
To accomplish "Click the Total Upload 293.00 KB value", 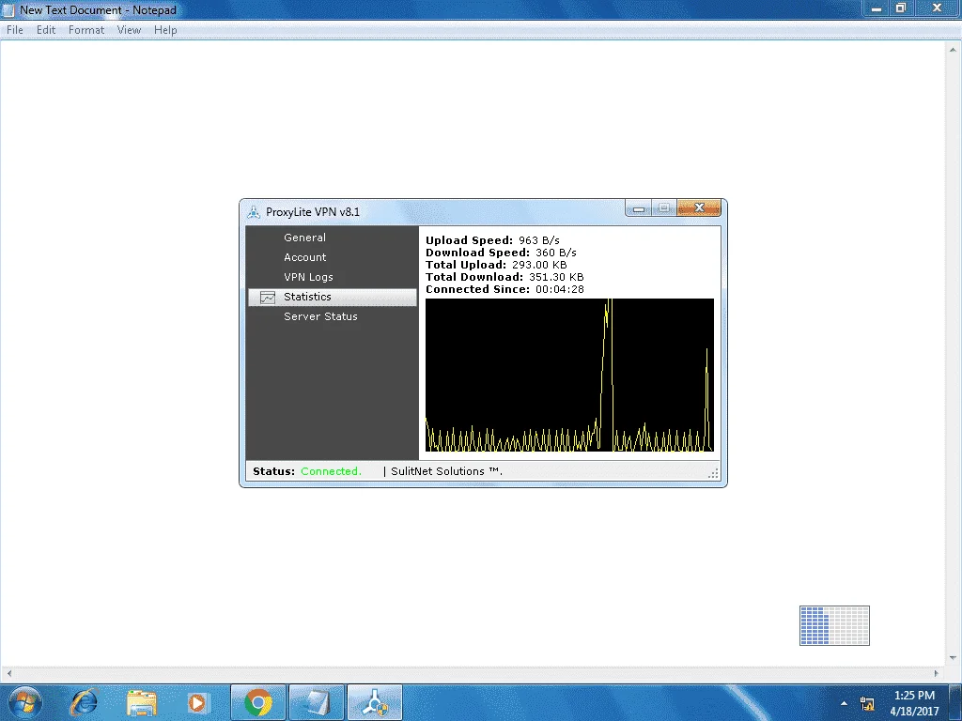I will pos(539,265).
